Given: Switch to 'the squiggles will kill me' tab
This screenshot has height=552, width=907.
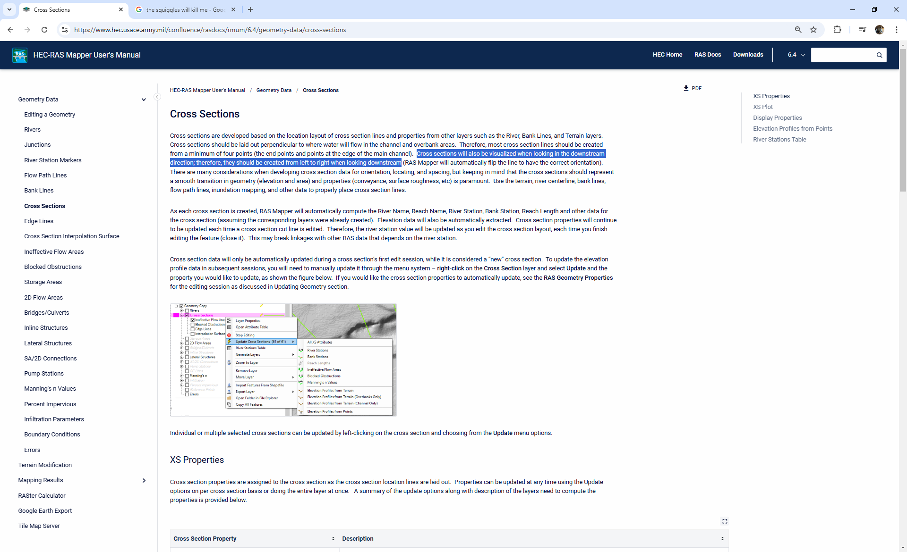Looking at the screenshot, I should tap(185, 9).
